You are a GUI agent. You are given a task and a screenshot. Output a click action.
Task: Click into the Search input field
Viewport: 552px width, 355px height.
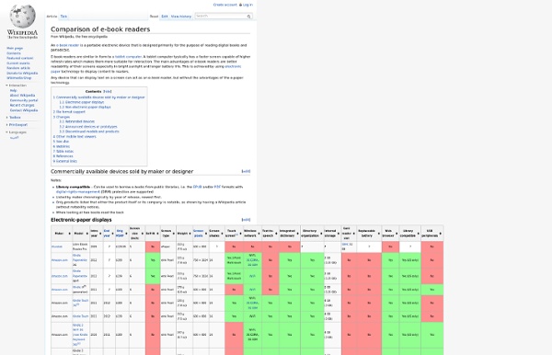[x=221, y=17]
